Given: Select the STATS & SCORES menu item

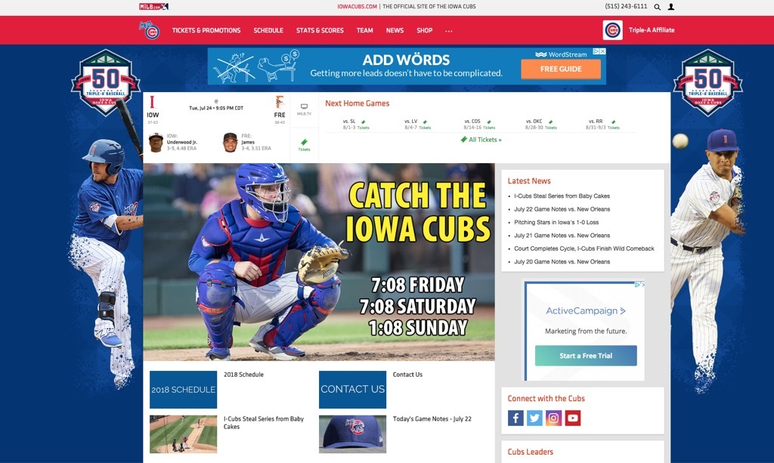Looking at the screenshot, I should (320, 30).
